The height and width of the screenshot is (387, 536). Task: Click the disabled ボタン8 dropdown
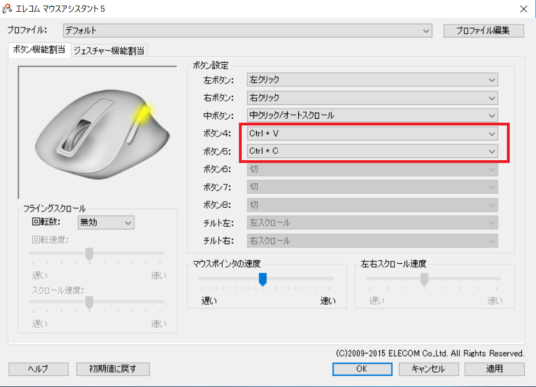coord(372,205)
